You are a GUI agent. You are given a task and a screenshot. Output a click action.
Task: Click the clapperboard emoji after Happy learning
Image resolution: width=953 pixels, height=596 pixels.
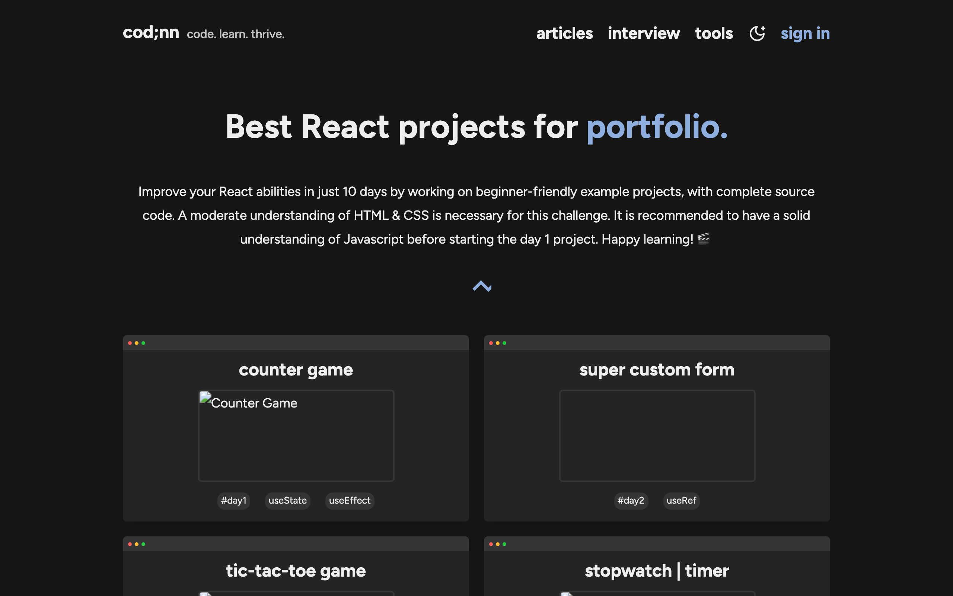(704, 239)
